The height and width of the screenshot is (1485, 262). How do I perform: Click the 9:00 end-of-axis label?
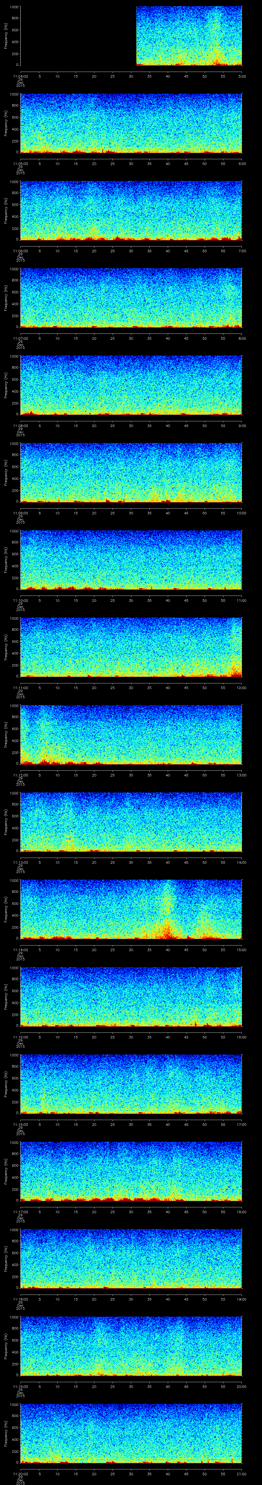(x=242, y=425)
